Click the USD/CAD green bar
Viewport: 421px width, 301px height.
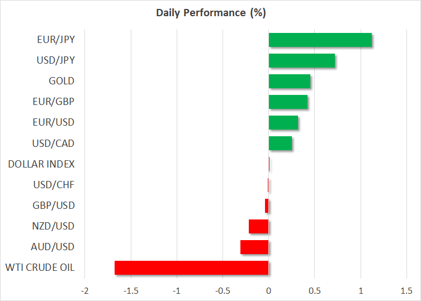280,144
